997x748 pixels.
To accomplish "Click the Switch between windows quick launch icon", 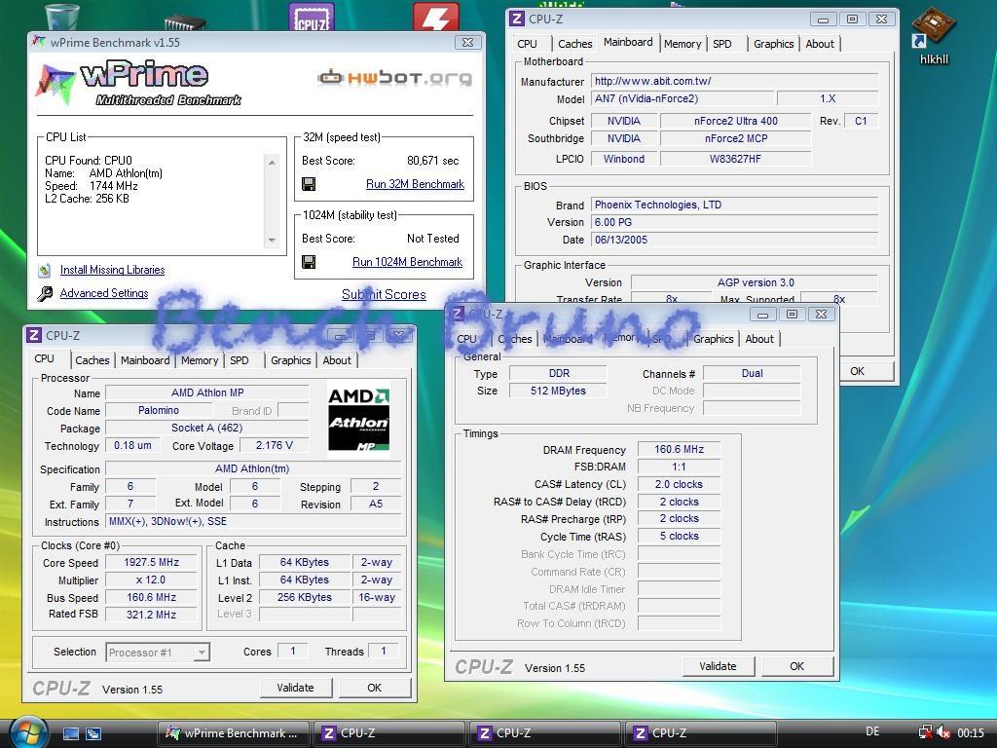I will 93,733.
